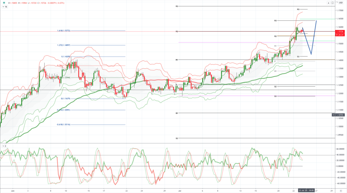The height and width of the screenshot is (193, 347).
Task: Click the Jul label on the time axis
Action: [x=180, y=191]
